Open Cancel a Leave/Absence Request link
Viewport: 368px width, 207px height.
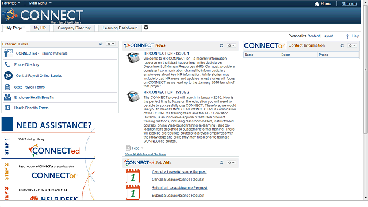(x=179, y=172)
